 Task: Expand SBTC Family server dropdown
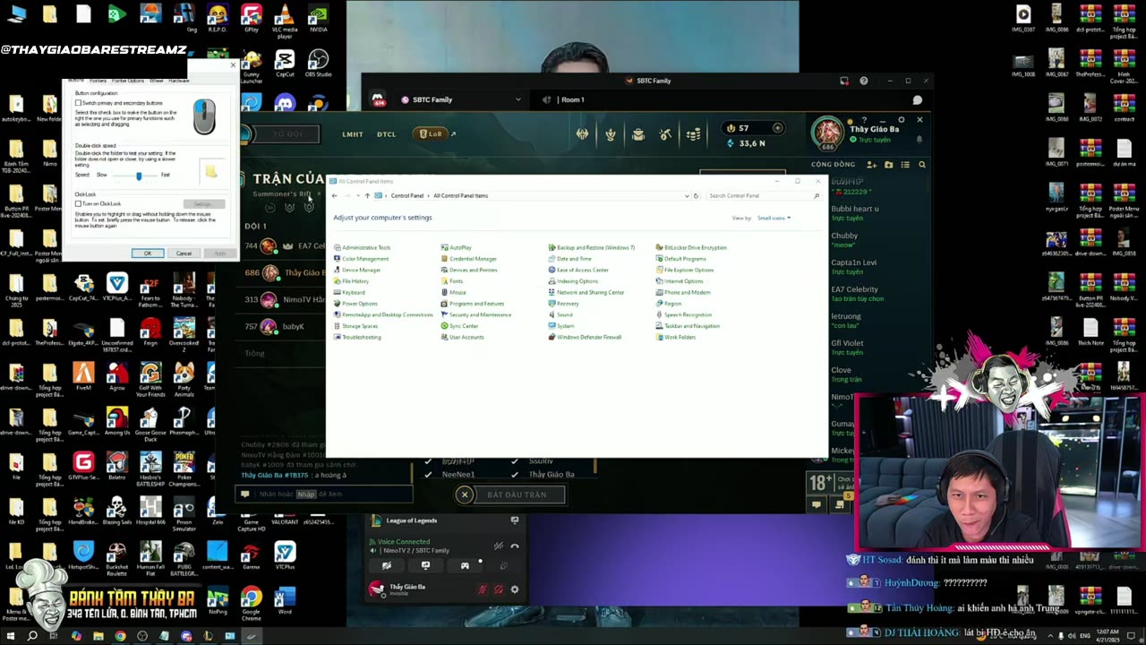517,99
